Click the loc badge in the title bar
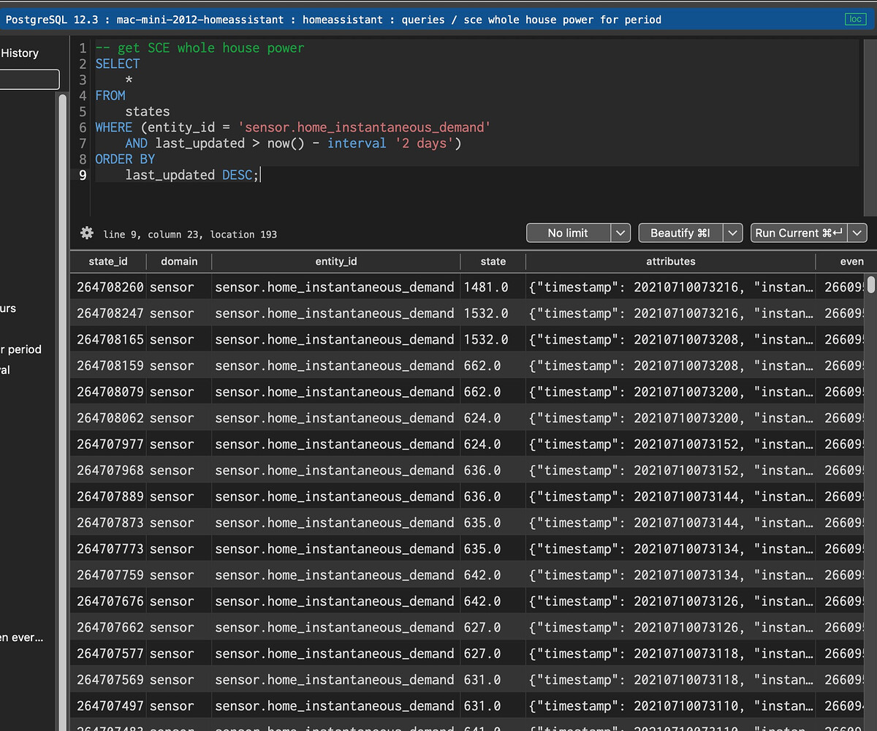 click(854, 19)
